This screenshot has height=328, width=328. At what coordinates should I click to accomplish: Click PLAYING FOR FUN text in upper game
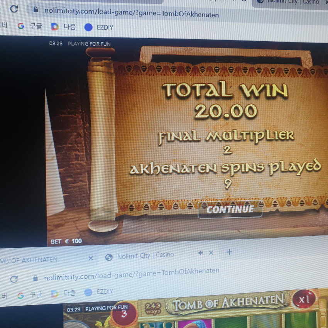[89, 44]
